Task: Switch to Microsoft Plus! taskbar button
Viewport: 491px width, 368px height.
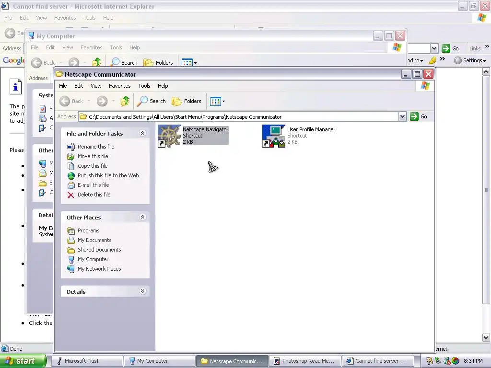Action: (x=87, y=361)
